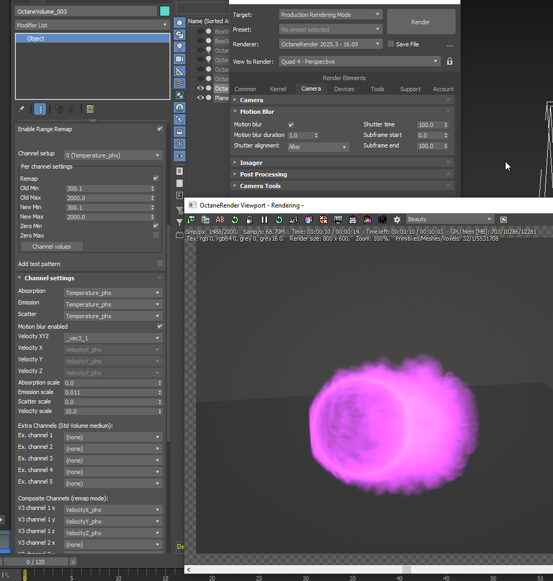
Task: Click the ellipsis button next to Save File
Action: [450, 45]
